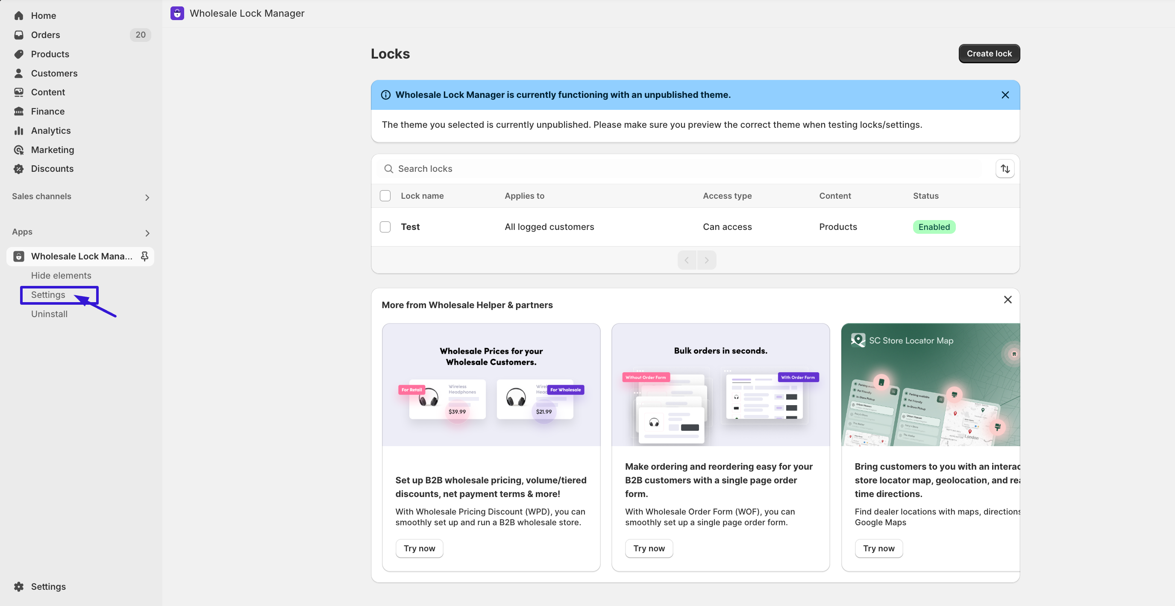1175x606 pixels.
Task: Unpin Wholesale Lock Manager with pin icon
Action: coord(144,256)
